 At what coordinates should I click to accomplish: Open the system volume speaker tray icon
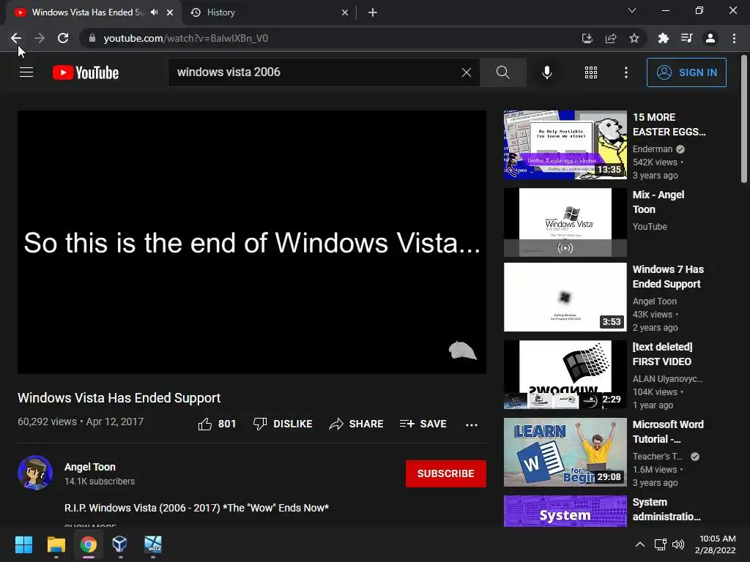[677, 544]
